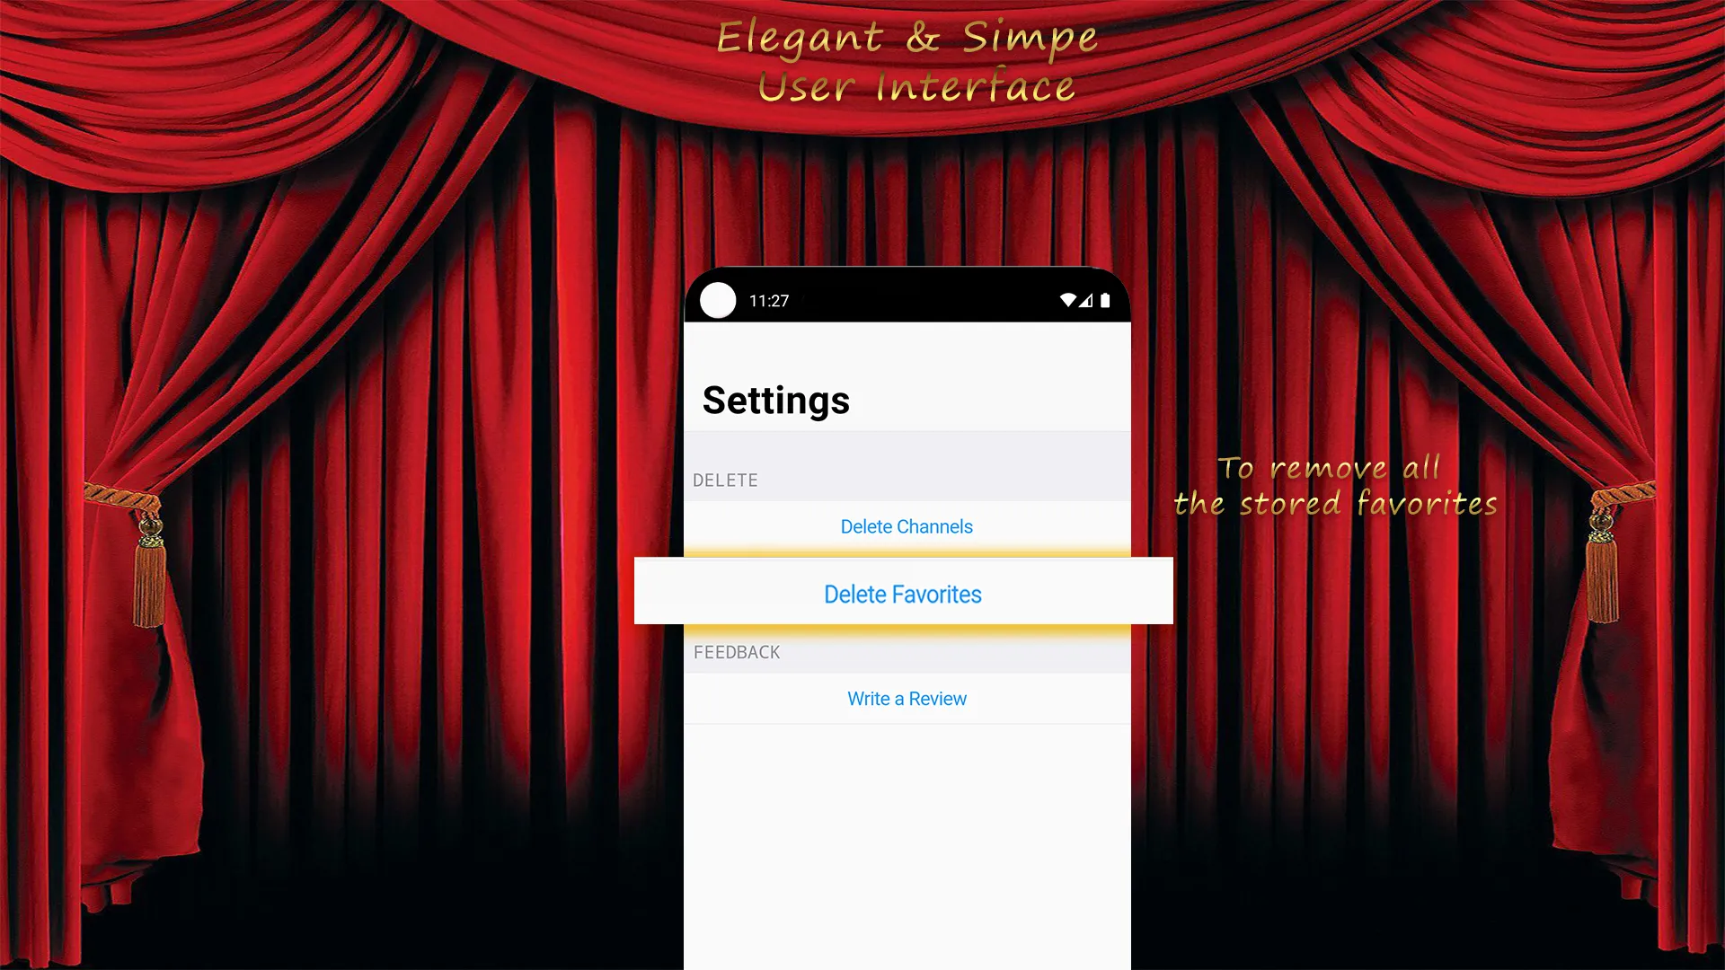This screenshot has width=1725, height=970.
Task: Click the Delete Channels link
Action: pyautogui.click(x=907, y=525)
